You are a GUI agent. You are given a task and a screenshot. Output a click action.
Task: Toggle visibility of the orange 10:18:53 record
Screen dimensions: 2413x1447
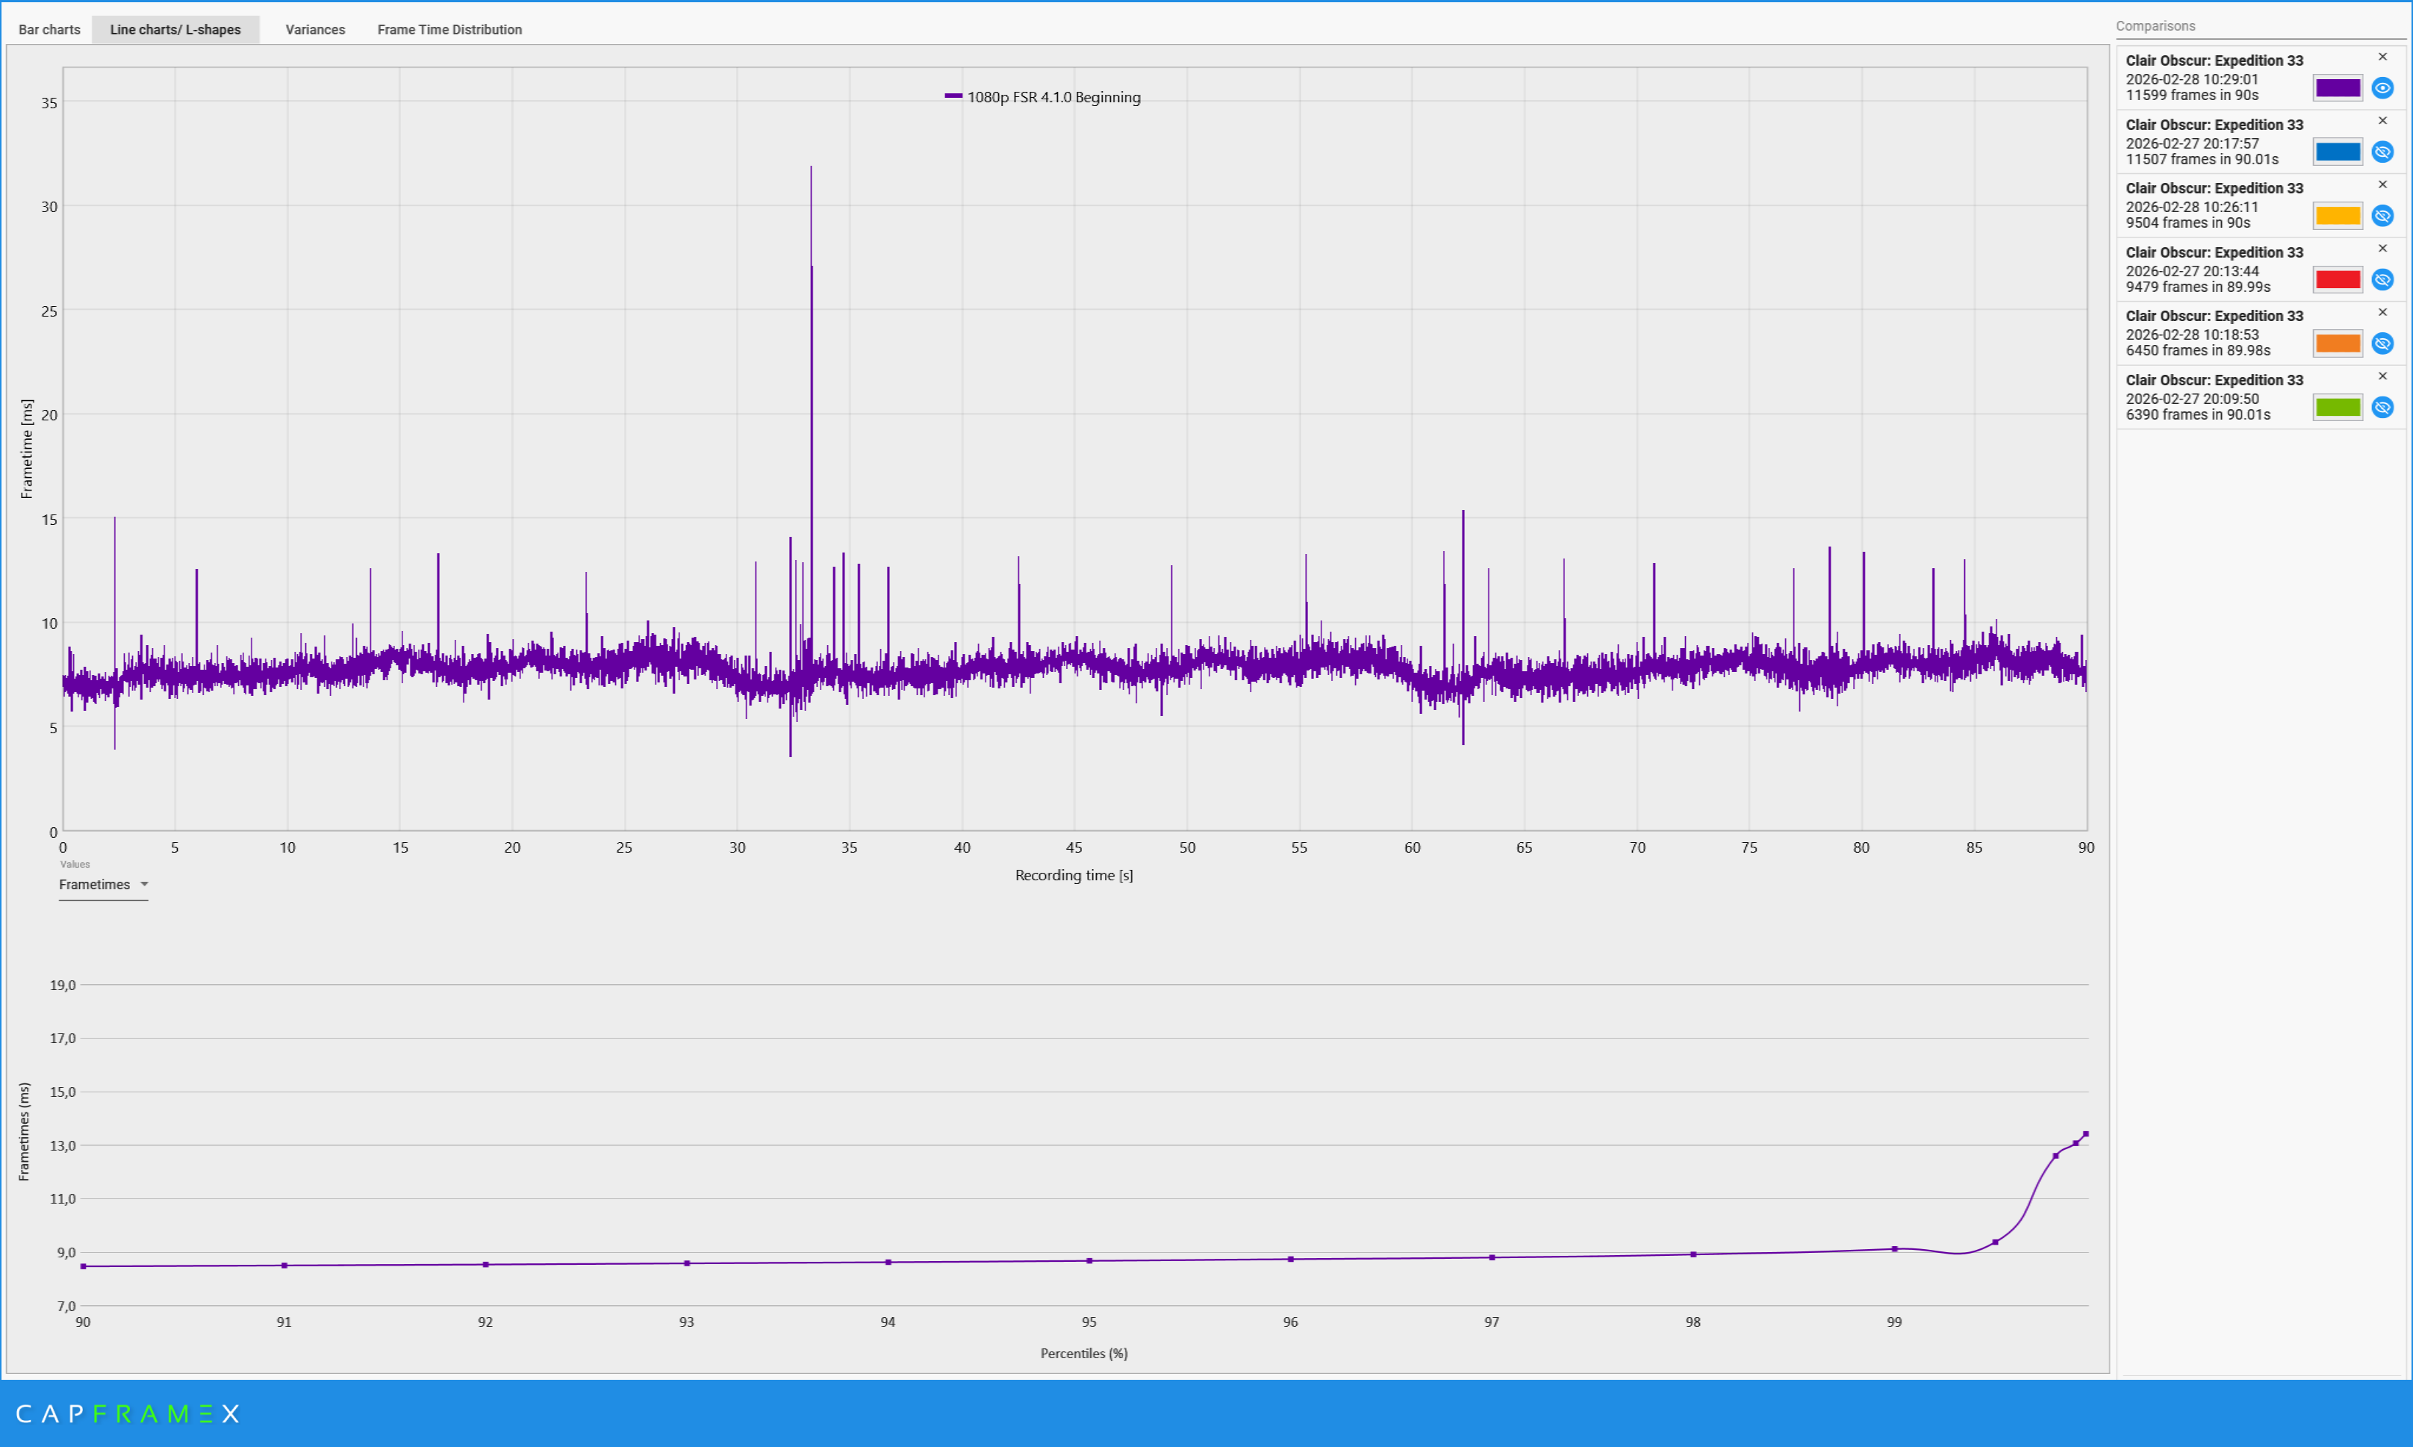coord(2384,343)
